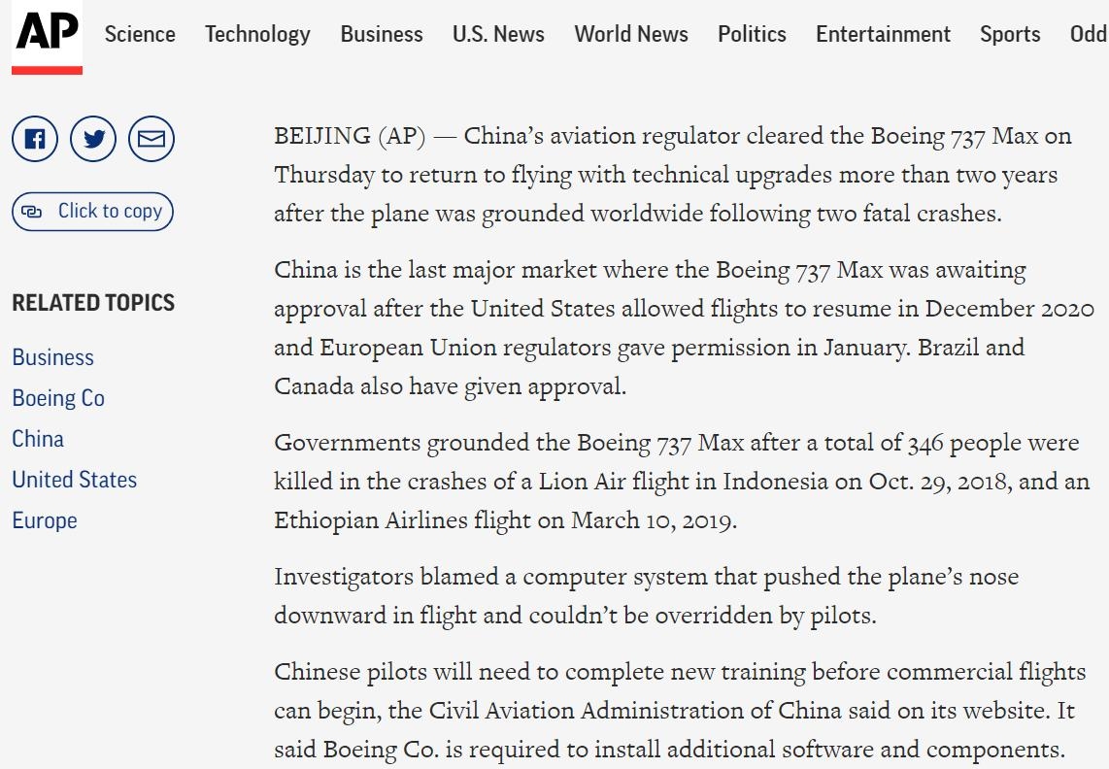Click the link icon inside copy button
This screenshot has width=1109, height=769.
[x=32, y=212]
